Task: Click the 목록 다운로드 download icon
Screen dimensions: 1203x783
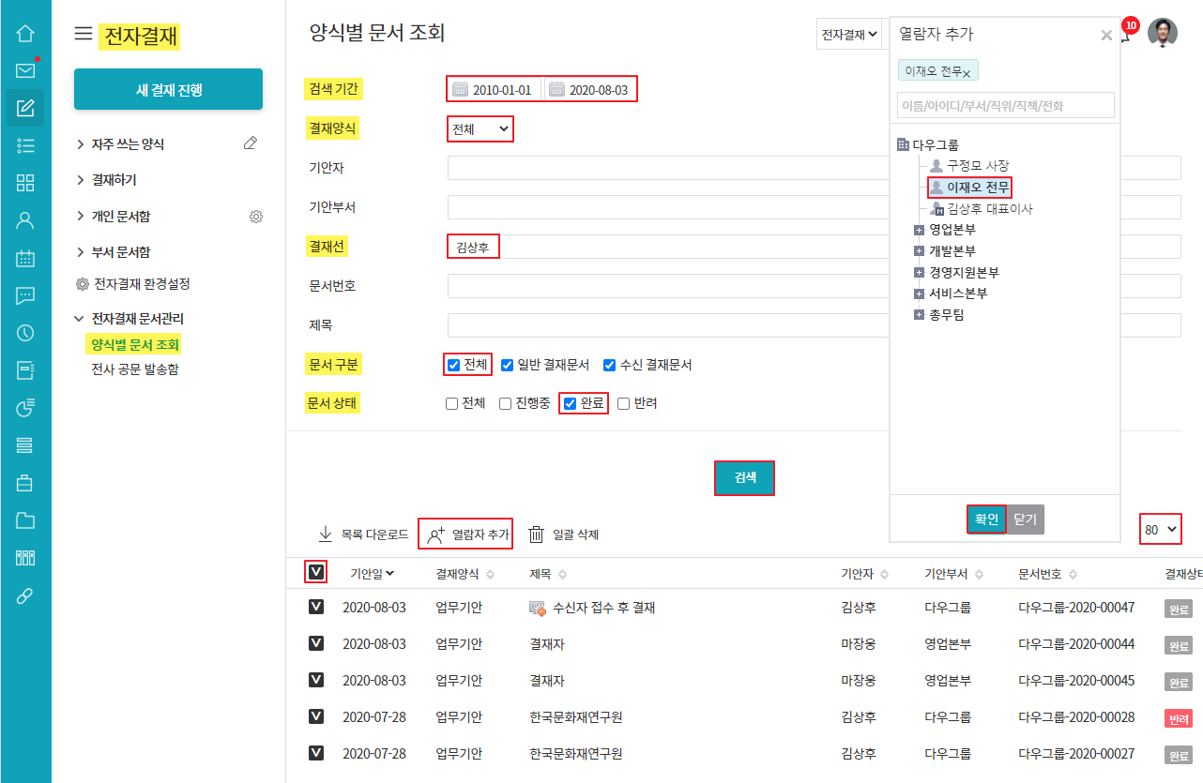Action: pyautogui.click(x=326, y=535)
